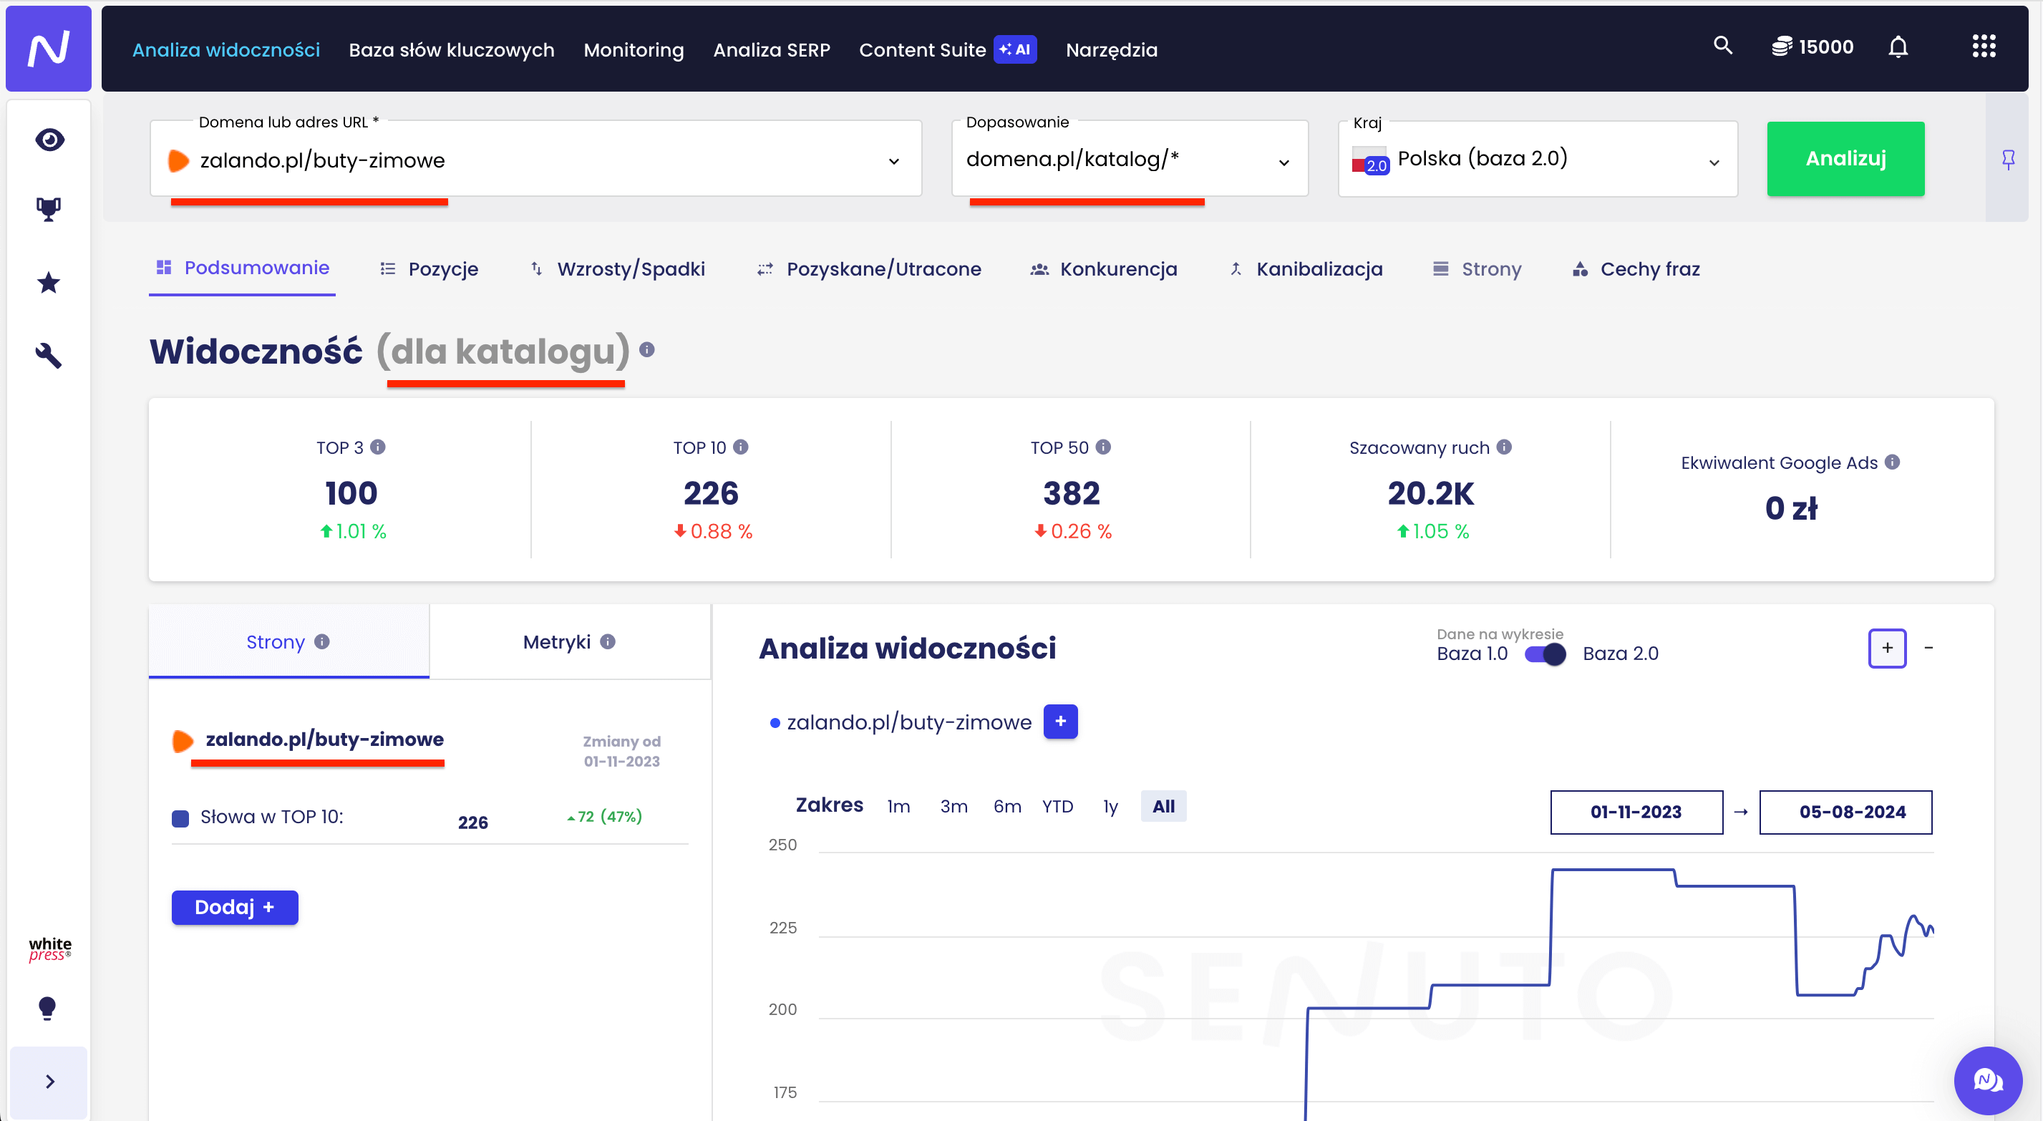Image resolution: width=2043 pixels, height=1121 pixels.
Task: Toggle Słowa w TOP 10 checkbox
Action: tap(181, 818)
